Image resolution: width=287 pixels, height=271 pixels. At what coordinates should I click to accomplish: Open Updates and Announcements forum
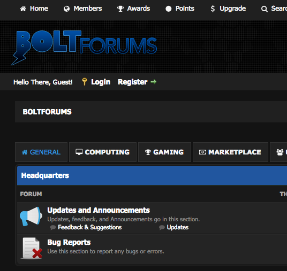99,210
